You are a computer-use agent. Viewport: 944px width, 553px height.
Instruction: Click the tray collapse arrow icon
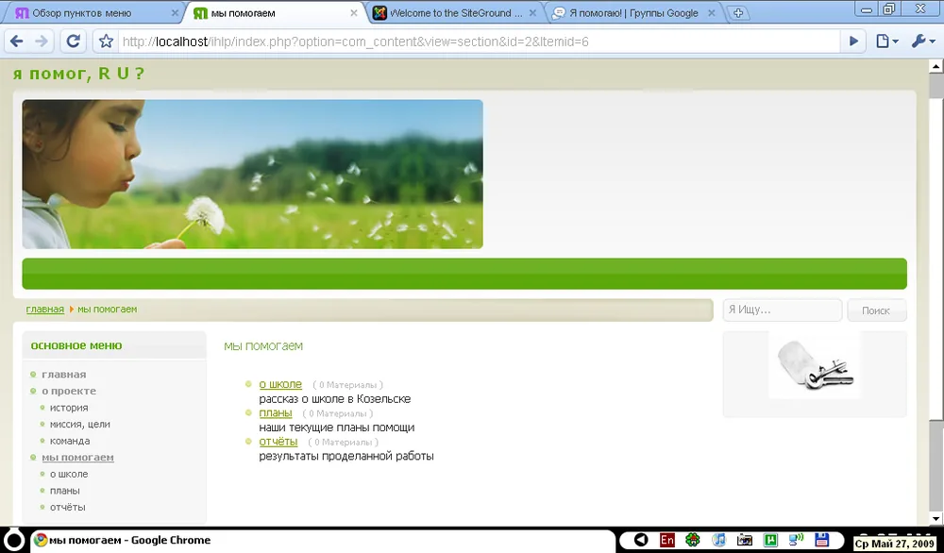[641, 540]
